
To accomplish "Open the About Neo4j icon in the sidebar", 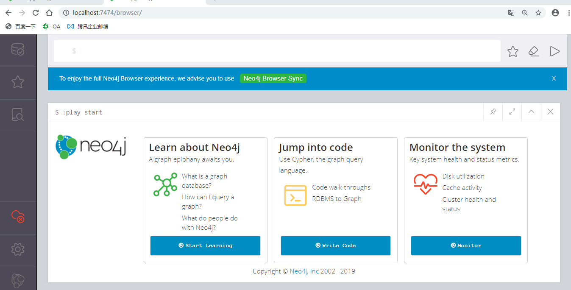I will point(18,281).
